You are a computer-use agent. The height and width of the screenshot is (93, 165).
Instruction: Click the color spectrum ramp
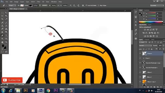pyautogui.click(x=151, y=22)
